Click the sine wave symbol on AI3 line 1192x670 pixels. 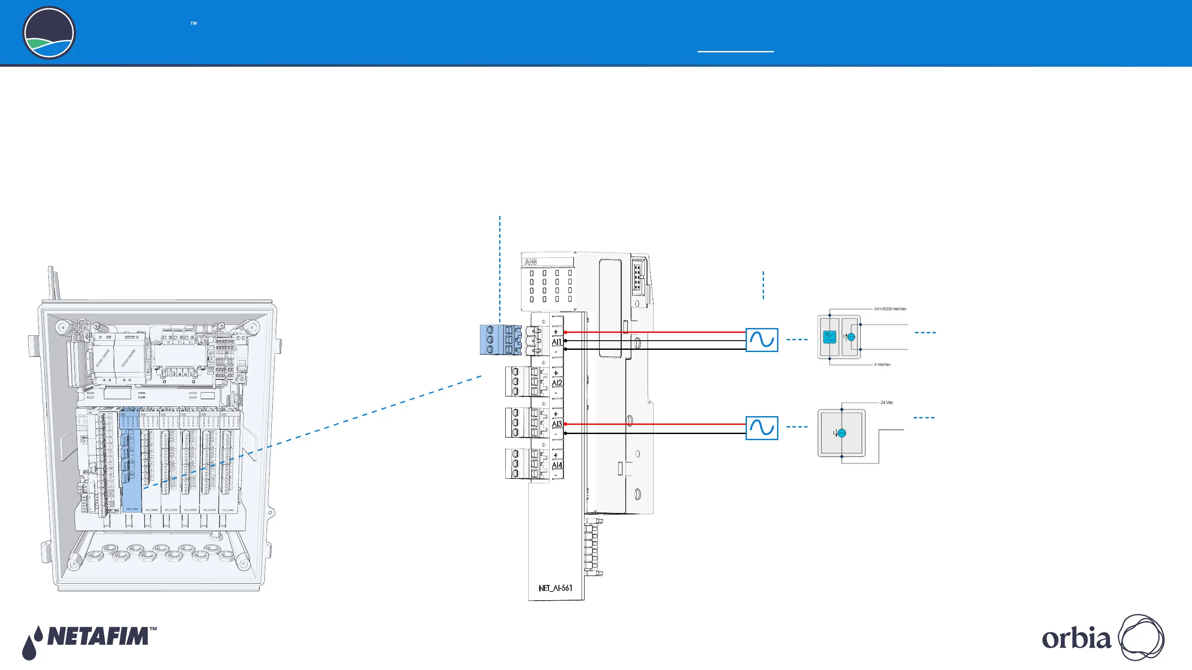(762, 427)
